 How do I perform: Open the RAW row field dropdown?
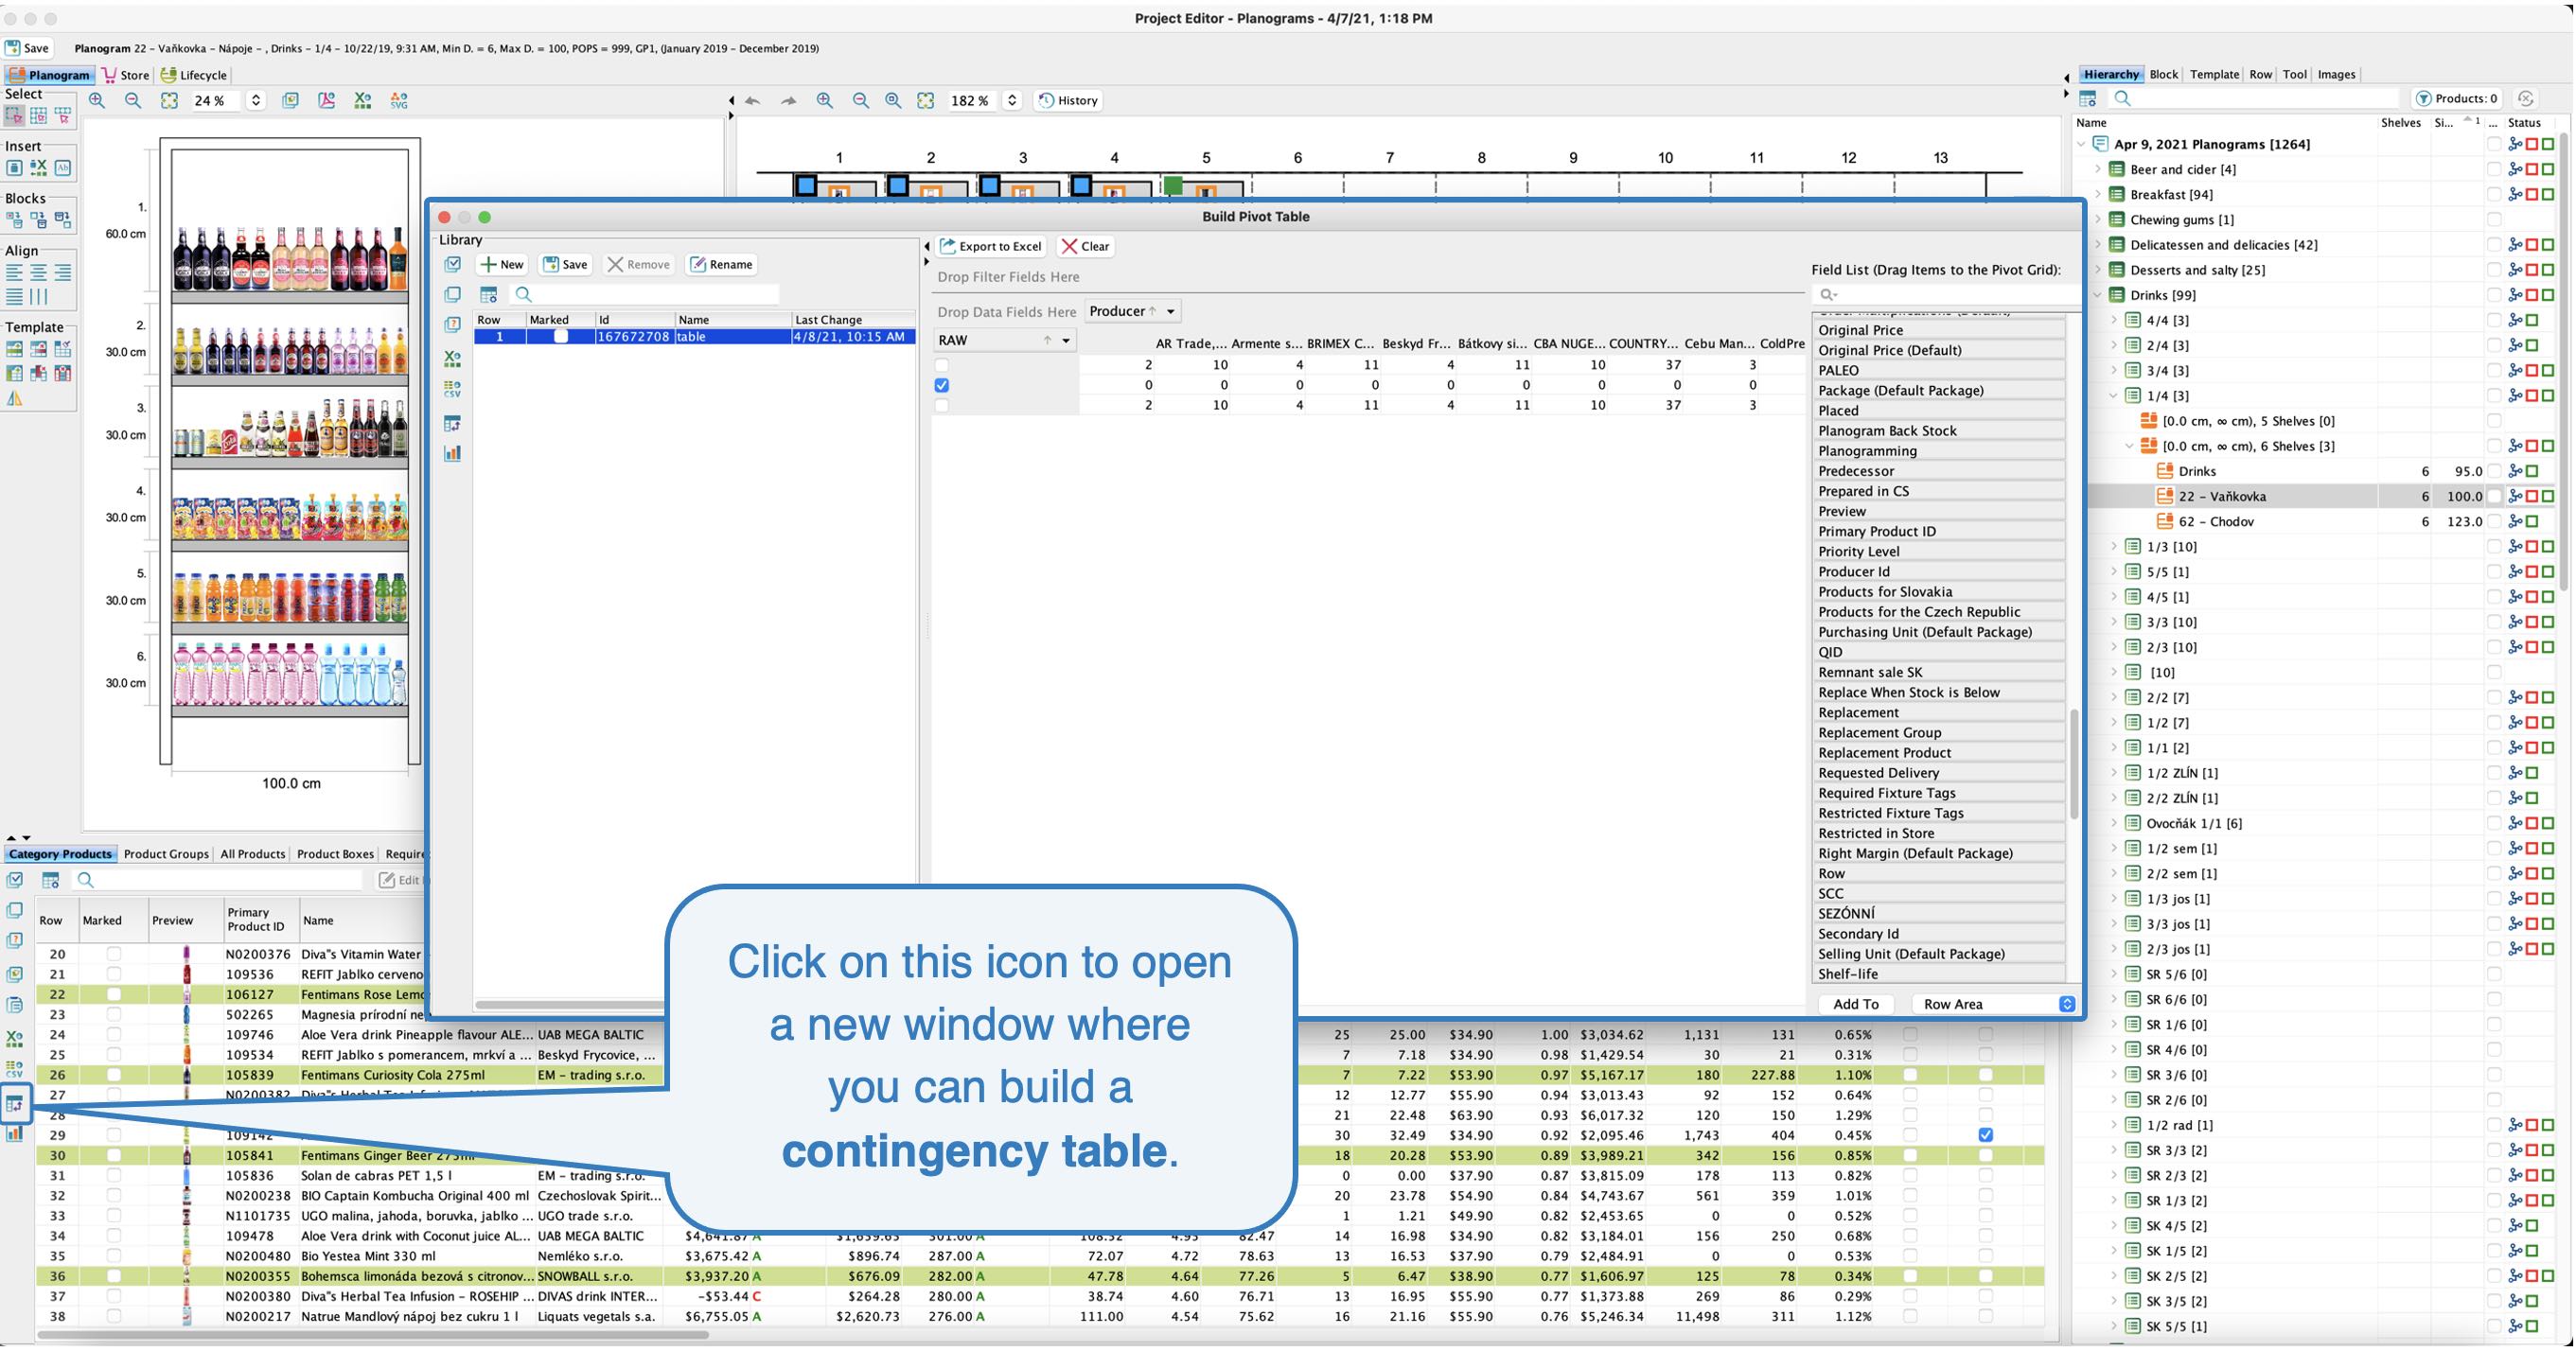(x=1066, y=340)
